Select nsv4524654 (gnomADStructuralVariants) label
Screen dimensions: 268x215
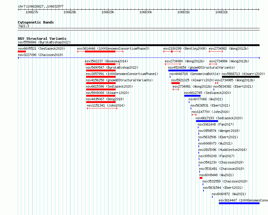(201, 67)
